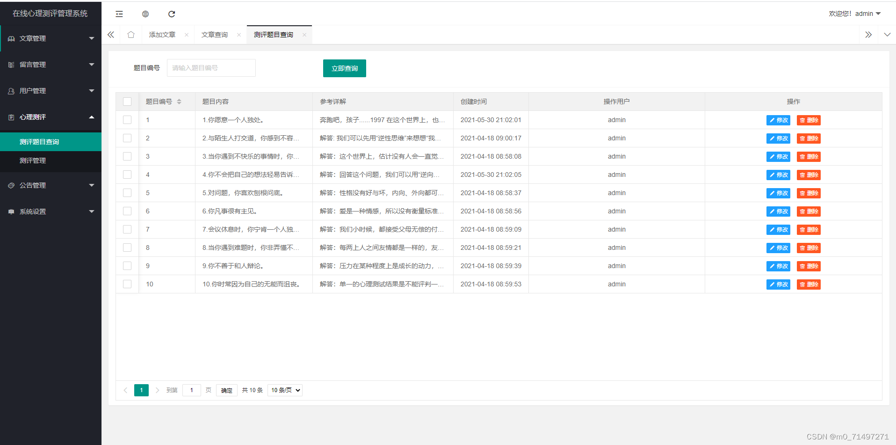Select the 系统设置 gear icon in sidebar

11,211
